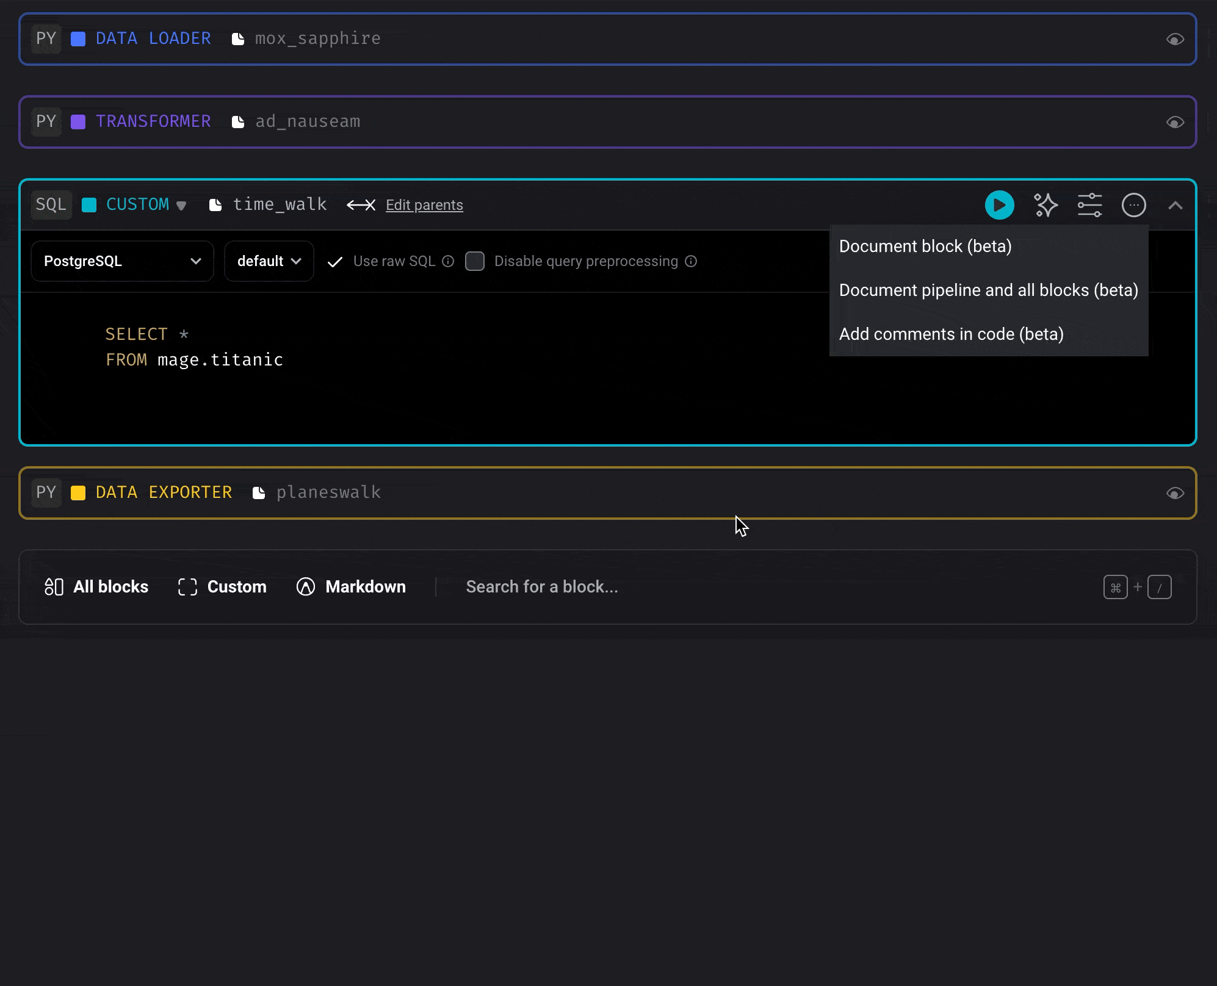Click the info icon beside Disable query preprocessing
The height and width of the screenshot is (986, 1217).
(691, 261)
